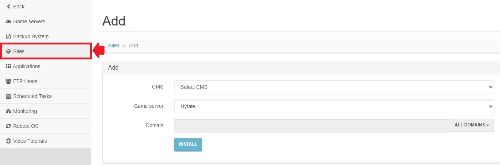Screen dimensions: 502x165
Task: Click the Sites globe icon
Action: [x=8, y=52]
